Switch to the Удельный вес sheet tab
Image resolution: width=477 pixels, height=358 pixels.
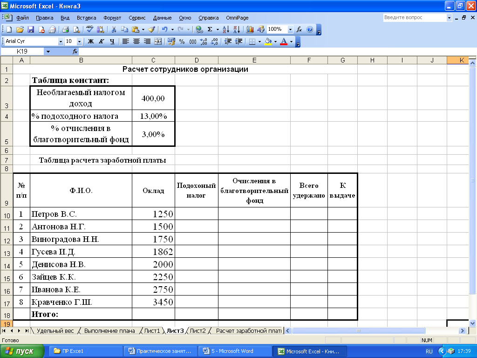[55, 330]
